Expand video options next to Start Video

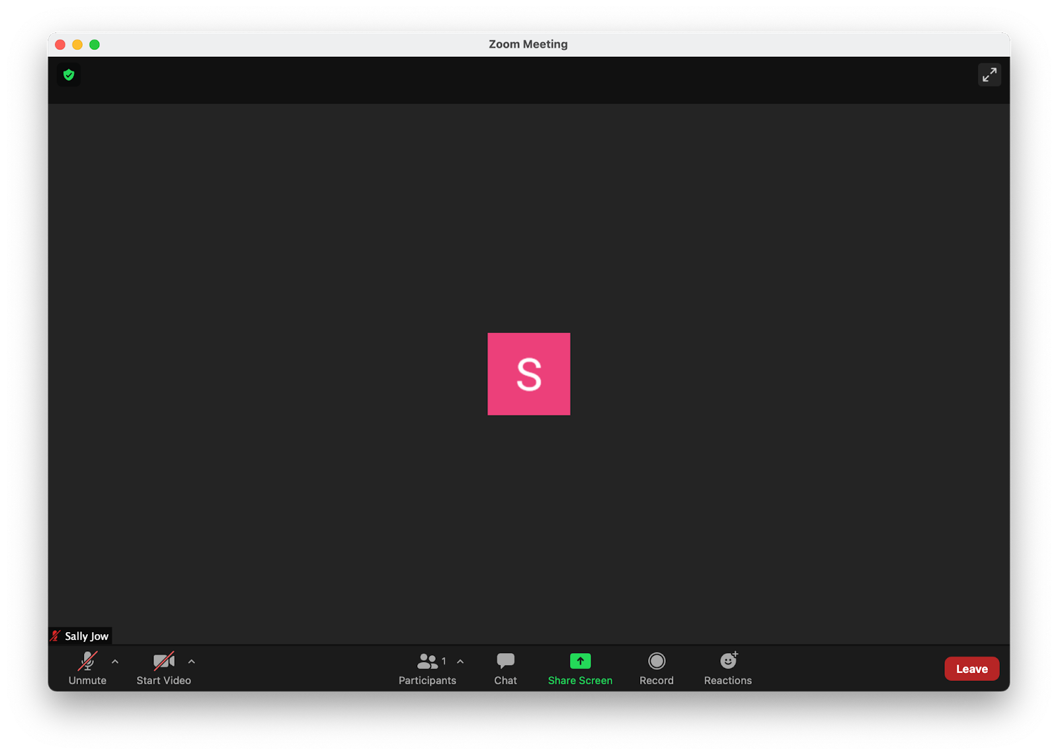point(191,662)
